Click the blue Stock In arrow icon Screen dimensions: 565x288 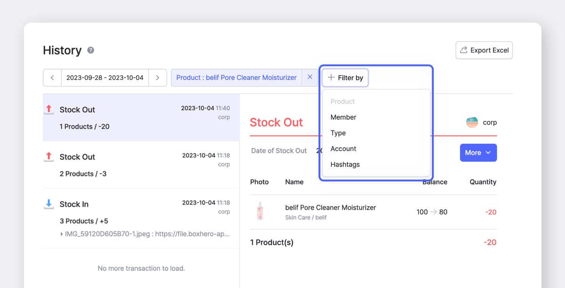48,204
